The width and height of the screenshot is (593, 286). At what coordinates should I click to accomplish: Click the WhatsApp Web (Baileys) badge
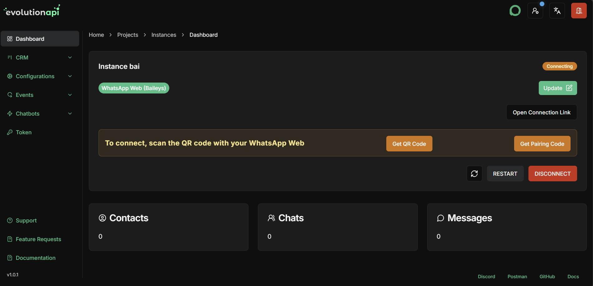[x=133, y=88]
